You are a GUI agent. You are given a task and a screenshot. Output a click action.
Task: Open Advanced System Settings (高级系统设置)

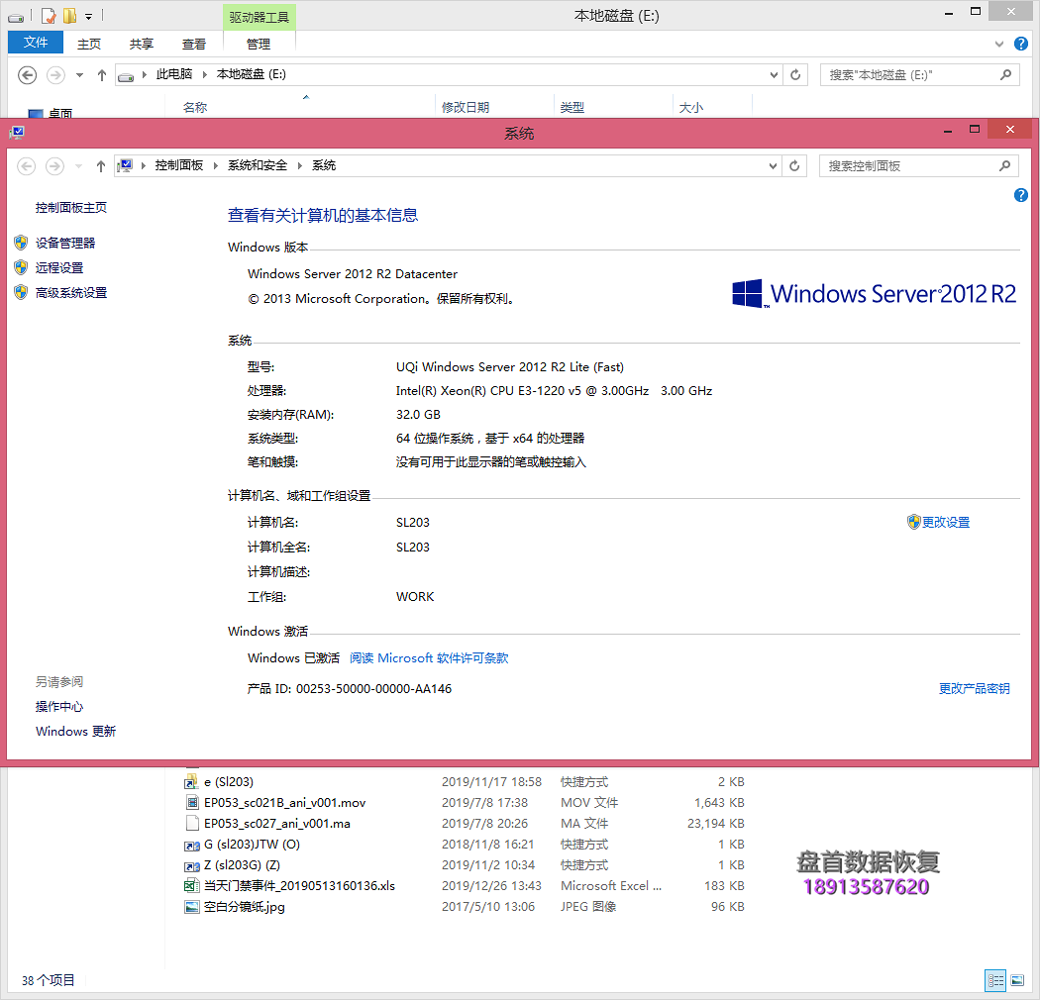pos(71,292)
